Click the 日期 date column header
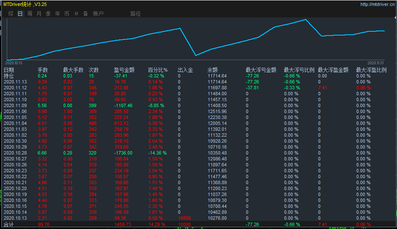This screenshot has height=229, width=397. pyautogui.click(x=9, y=70)
